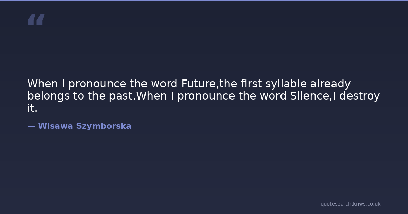Click the word already ending line one
This screenshot has height=214, width=408.
coord(330,84)
